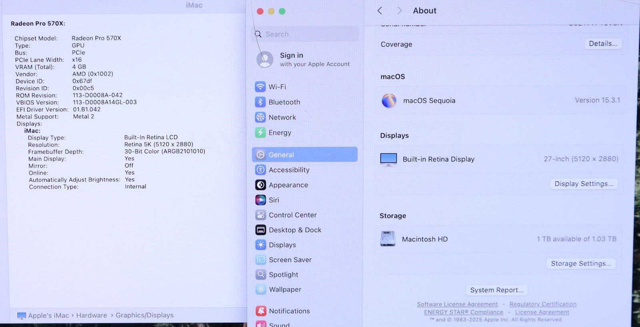This screenshot has height=327, width=640.
Task: Click the Macintosh HD name text
Action: click(x=425, y=239)
